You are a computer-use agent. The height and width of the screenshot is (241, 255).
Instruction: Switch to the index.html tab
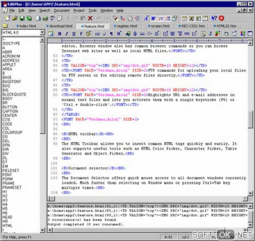pos(26,26)
